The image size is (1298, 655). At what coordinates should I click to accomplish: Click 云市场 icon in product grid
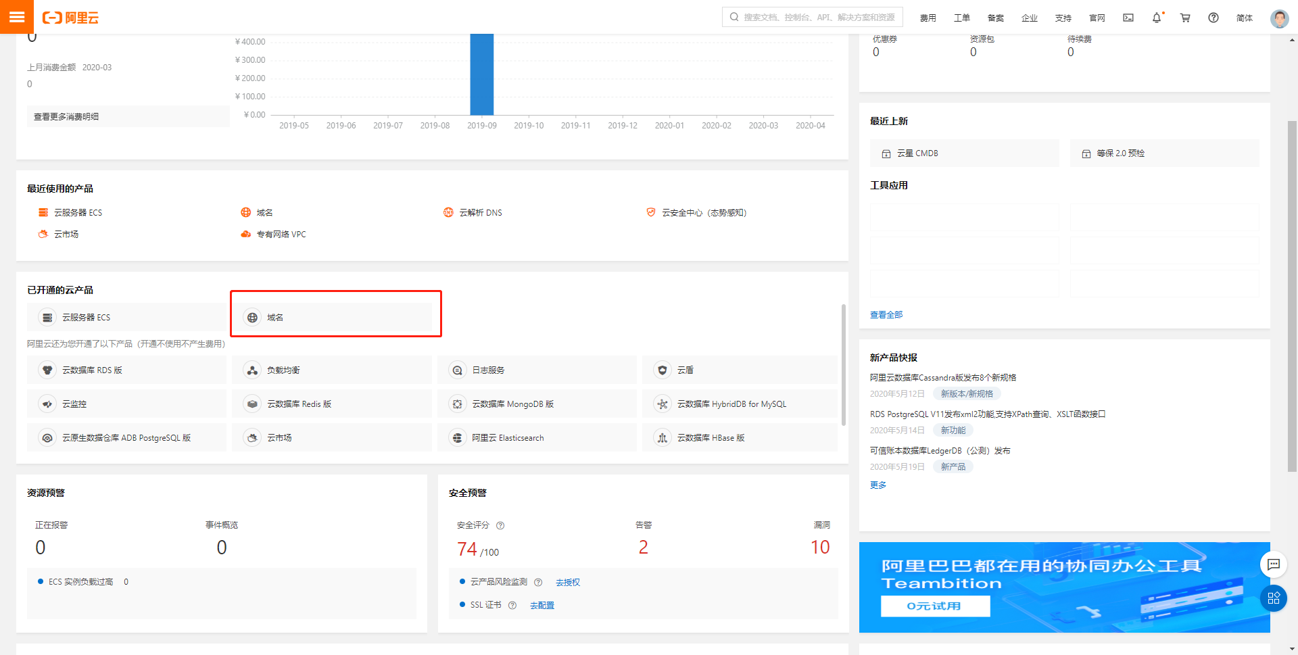pyautogui.click(x=252, y=437)
